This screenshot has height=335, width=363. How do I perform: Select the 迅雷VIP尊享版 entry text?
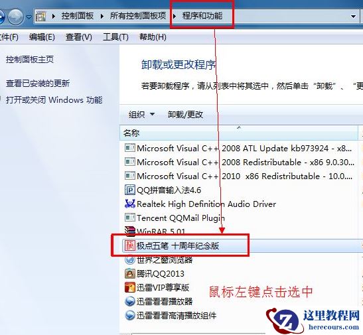tap(163, 288)
